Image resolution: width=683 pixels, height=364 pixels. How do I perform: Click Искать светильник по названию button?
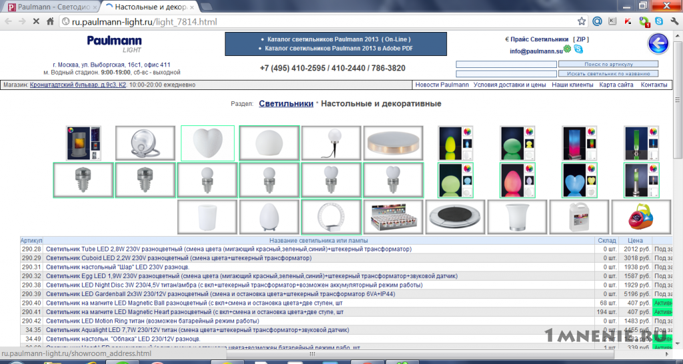608,74
